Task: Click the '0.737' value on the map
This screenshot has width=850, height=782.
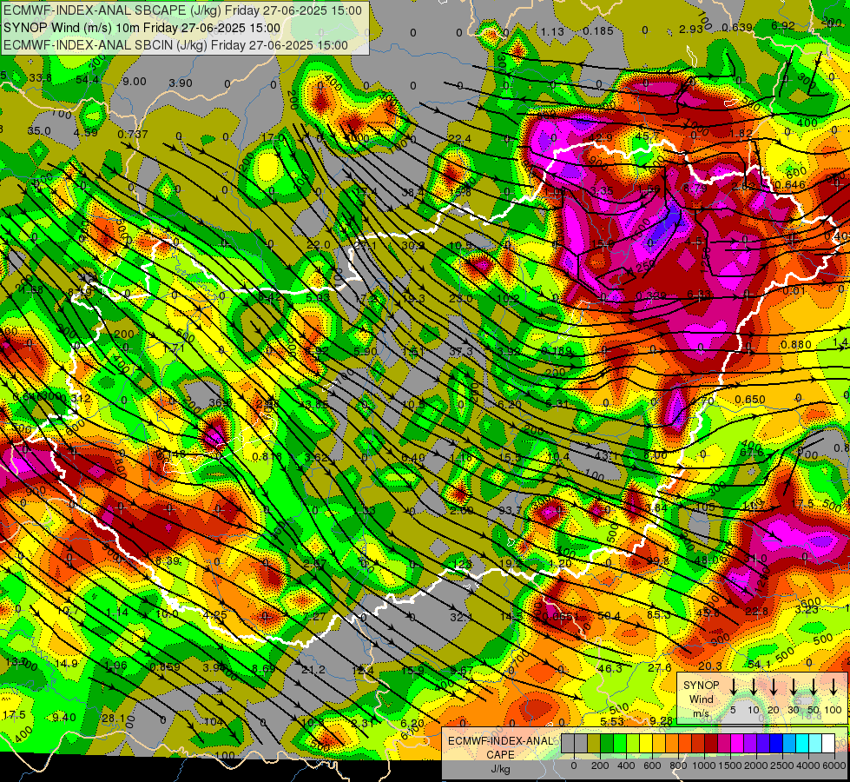Action: click(x=133, y=134)
